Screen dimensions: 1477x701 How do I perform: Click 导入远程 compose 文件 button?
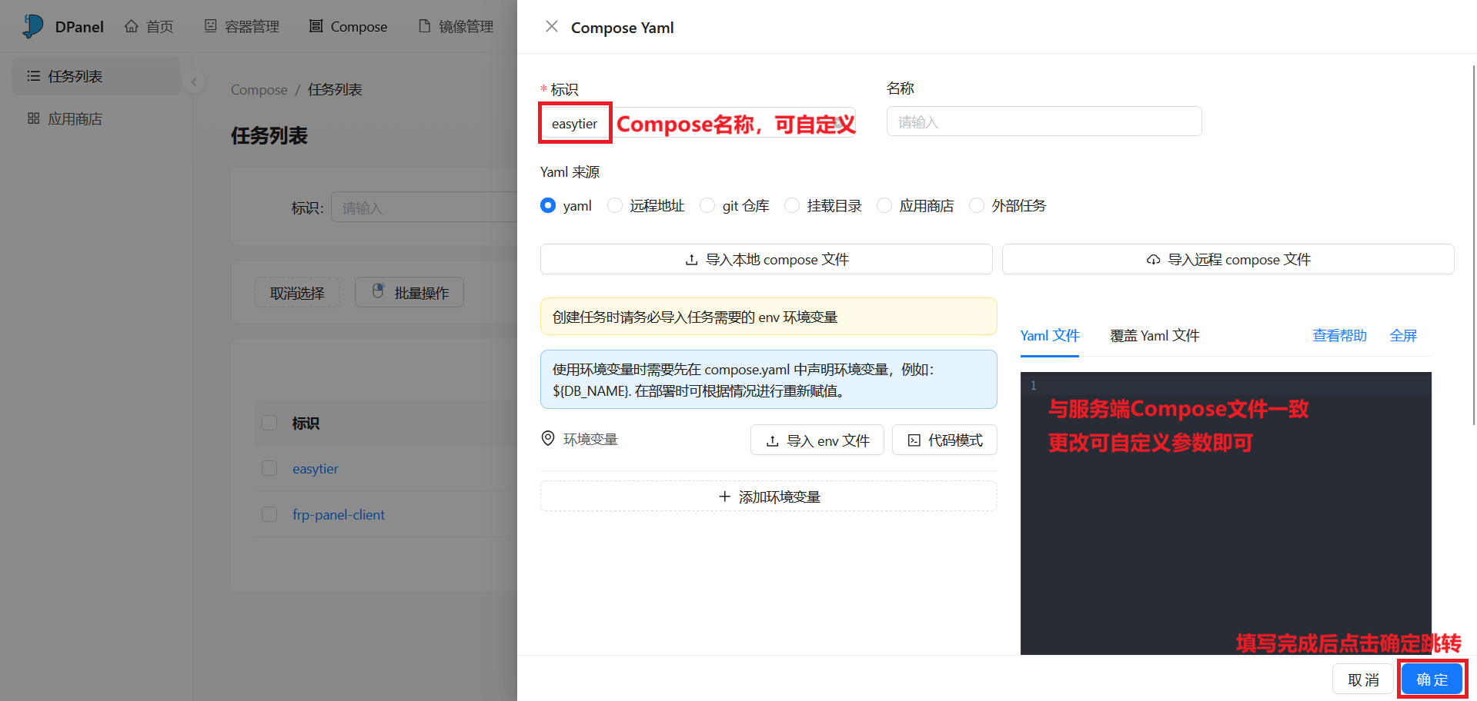pos(1228,259)
